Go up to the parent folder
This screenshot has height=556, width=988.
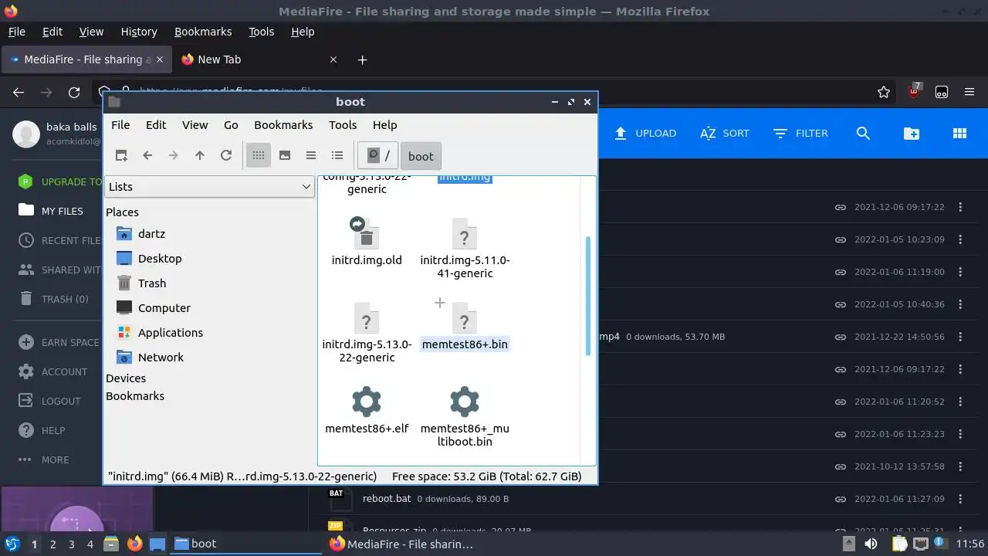[200, 155]
